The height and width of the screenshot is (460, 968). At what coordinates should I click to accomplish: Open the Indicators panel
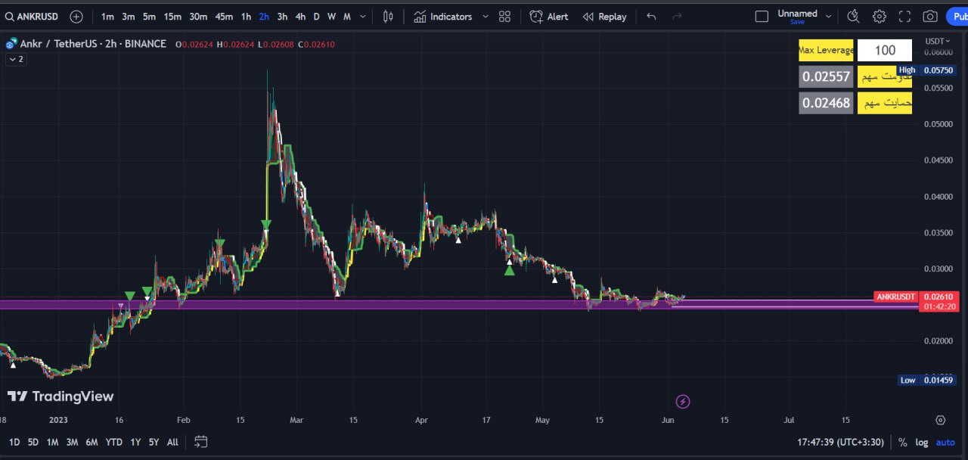click(x=443, y=17)
